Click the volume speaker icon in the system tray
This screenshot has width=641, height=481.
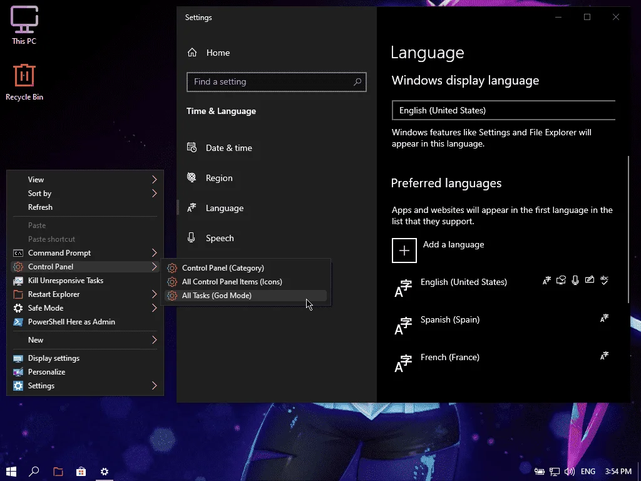click(570, 472)
